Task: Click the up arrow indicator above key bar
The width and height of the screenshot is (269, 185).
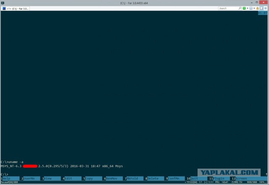Action: 266,174
